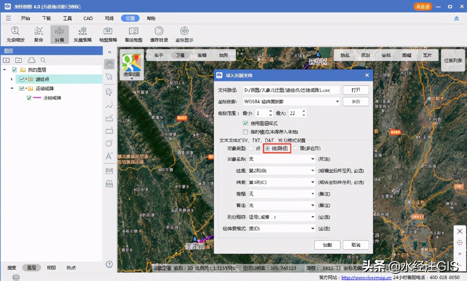
Task: Switch to the 卫星 satellite map tab
Action: 180,55
